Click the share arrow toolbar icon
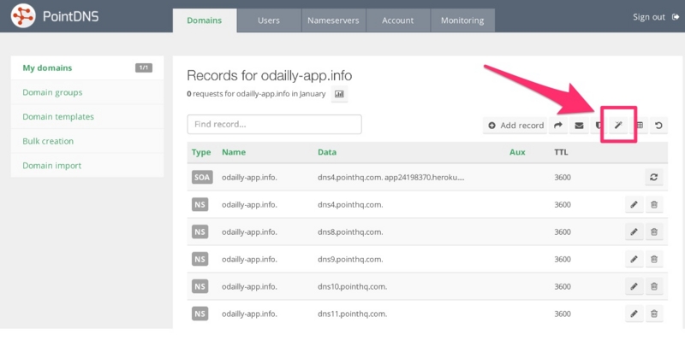The width and height of the screenshot is (685, 352). [558, 126]
